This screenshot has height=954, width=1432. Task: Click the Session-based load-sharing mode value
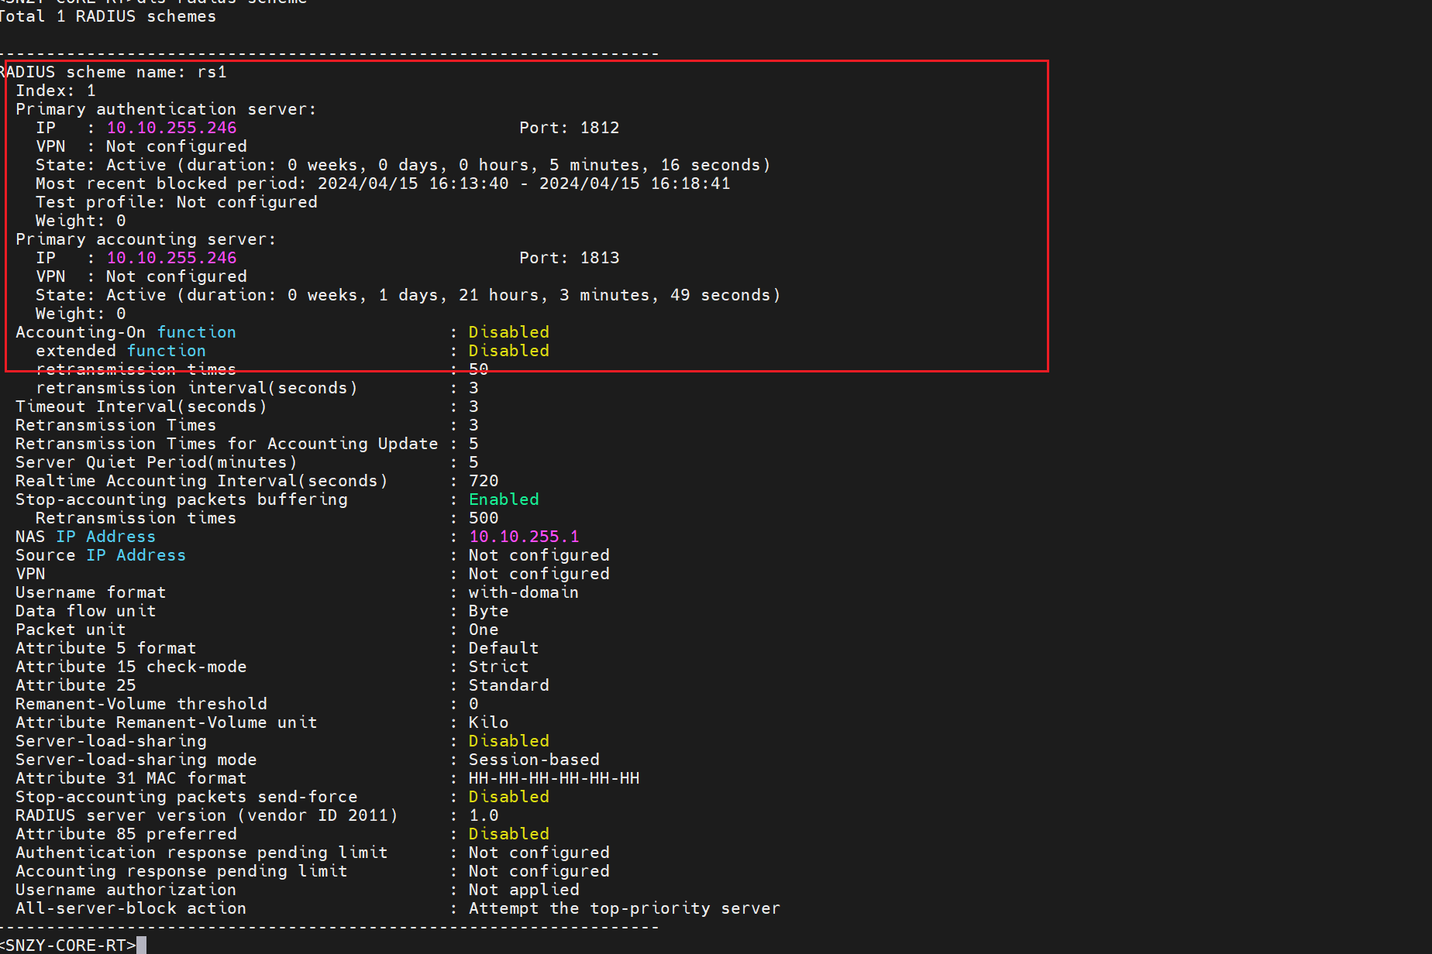(x=534, y=760)
